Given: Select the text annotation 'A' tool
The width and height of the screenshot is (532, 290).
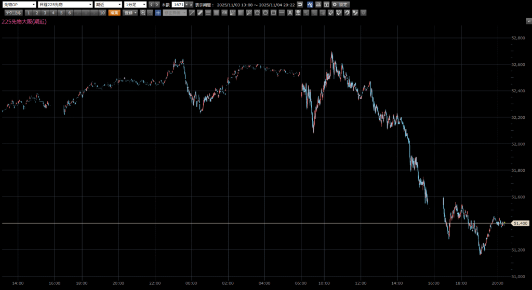Looking at the screenshot, I should [x=289, y=12].
